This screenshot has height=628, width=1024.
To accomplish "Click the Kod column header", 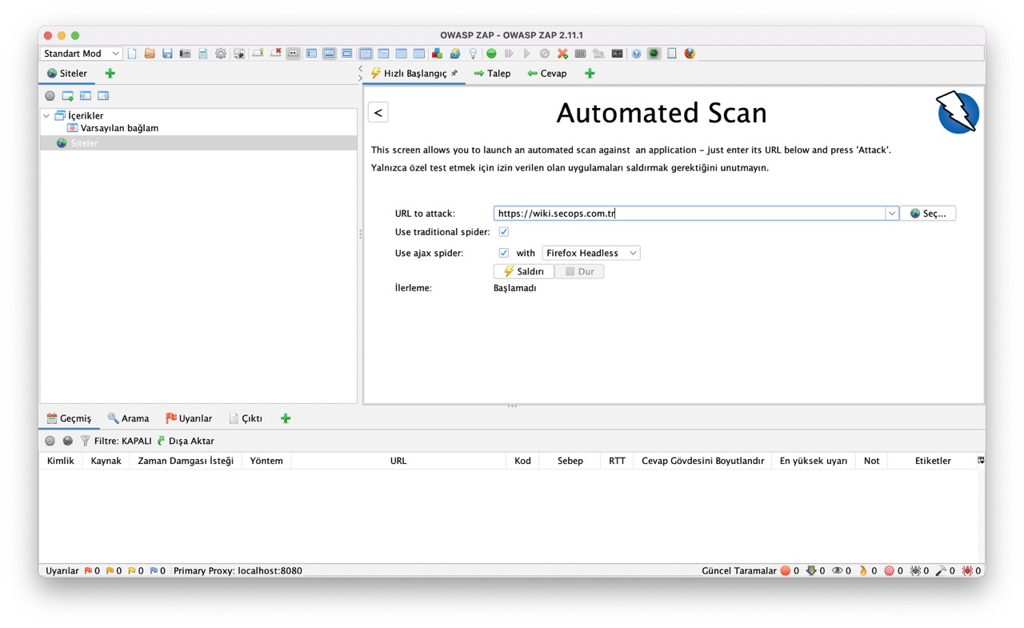I will pyautogui.click(x=522, y=461).
